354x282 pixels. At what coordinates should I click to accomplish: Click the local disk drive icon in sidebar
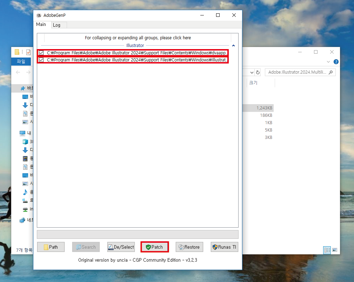pos(25,200)
